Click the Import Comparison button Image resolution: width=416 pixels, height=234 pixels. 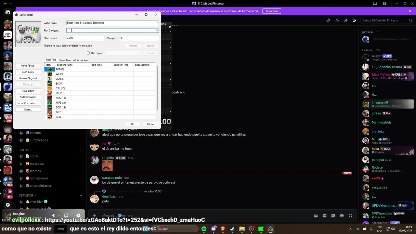click(x=28, y=103)
